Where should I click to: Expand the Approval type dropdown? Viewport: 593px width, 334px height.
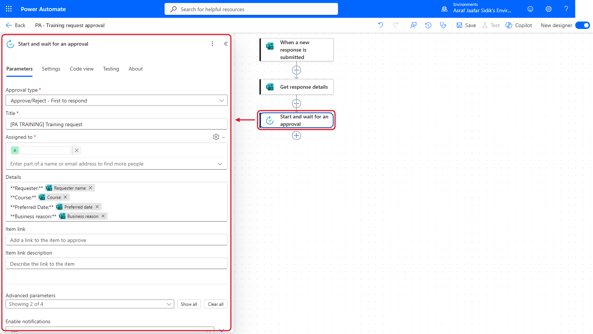[222, 101]
